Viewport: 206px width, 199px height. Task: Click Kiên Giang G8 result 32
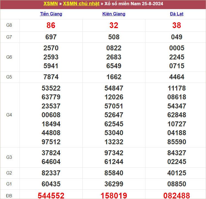pyautogui.click(x=114, y=25)
